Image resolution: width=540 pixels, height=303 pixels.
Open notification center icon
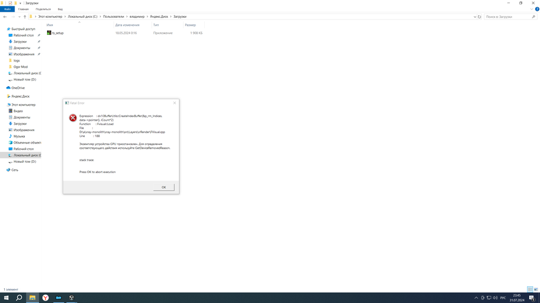pos(532,298)
